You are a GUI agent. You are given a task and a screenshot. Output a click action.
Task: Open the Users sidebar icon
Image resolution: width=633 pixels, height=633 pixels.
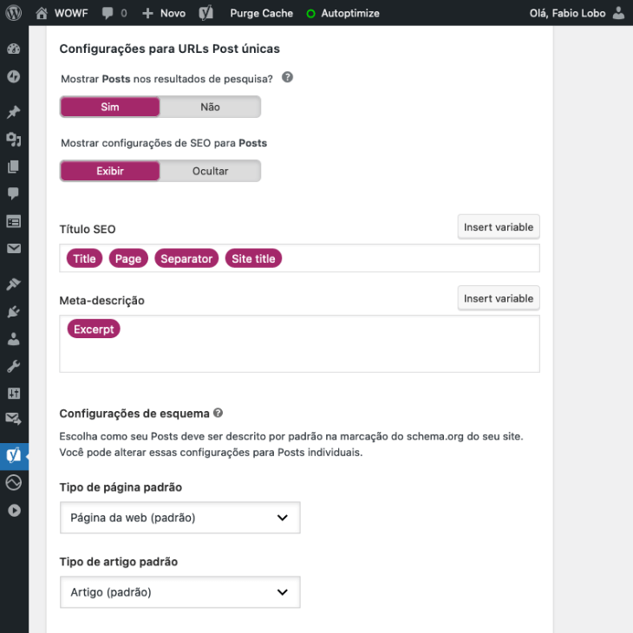14,339
